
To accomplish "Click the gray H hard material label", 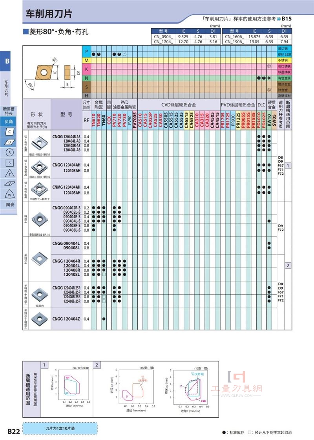I will pos(86,96).
